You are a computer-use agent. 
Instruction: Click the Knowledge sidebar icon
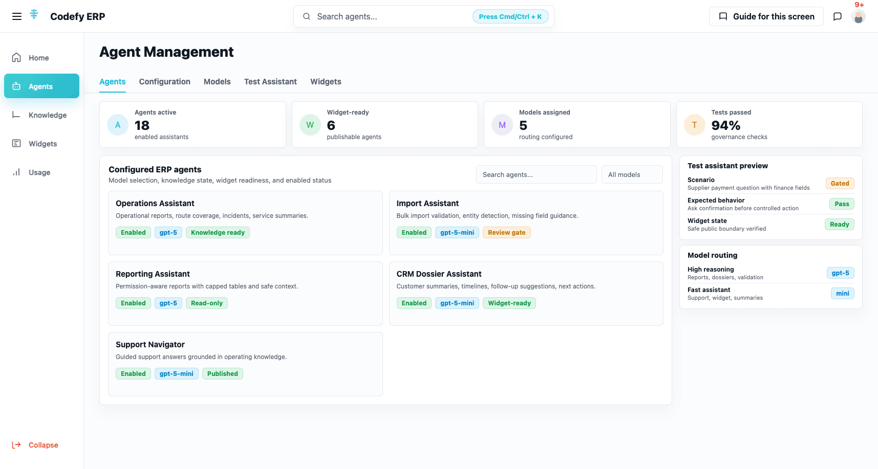(x=16, y=115)
